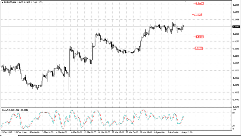
Task: Click the 29 Mar 16:00 time label
Action: [x=146, y=132]
